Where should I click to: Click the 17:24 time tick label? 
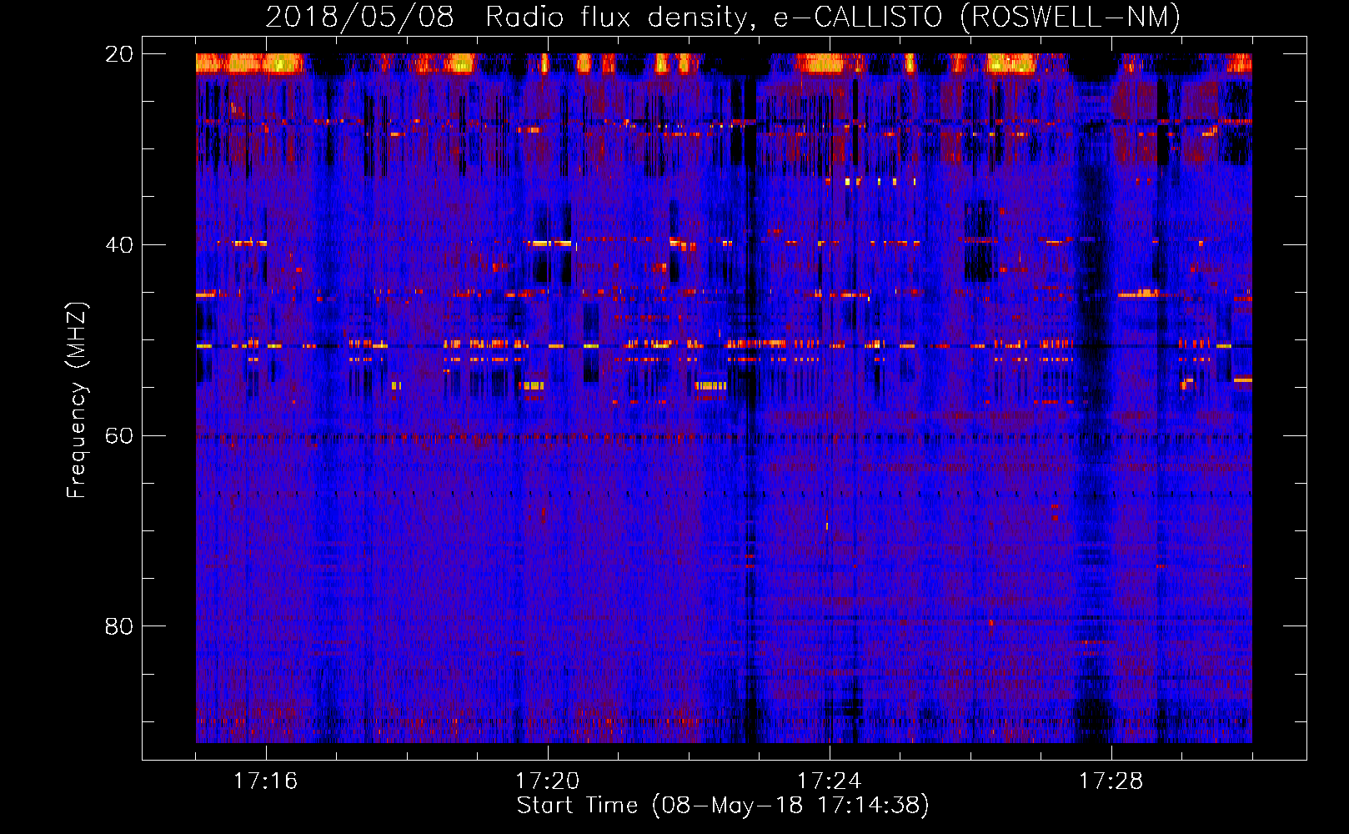tap(829, 781)
